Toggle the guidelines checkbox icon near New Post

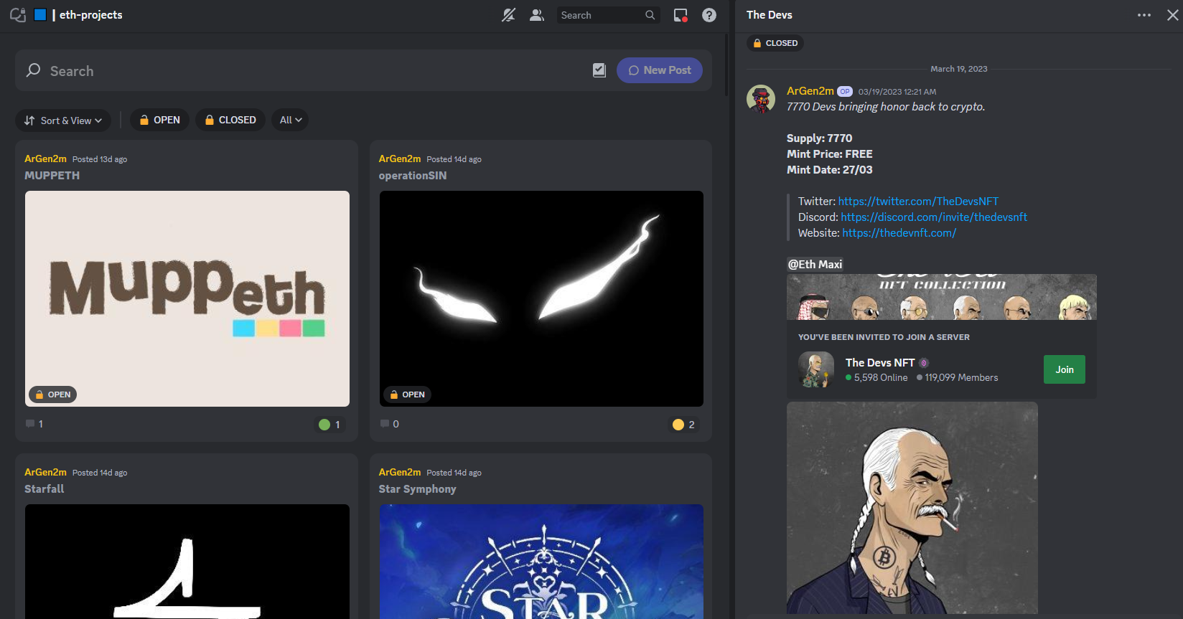click(x=599, y=70)
